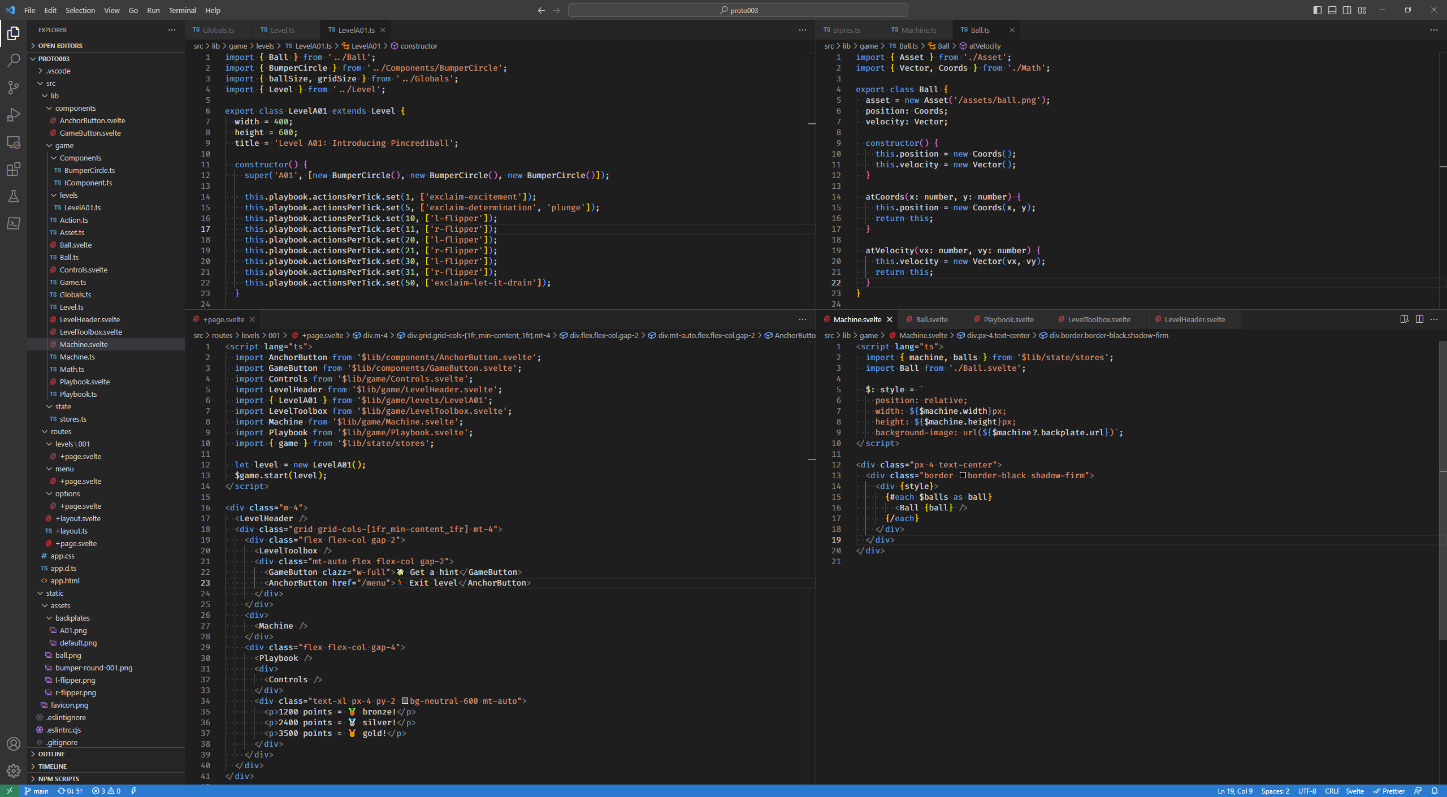Open the Extensions view
The height and width of the screenshot is (797, 1447).
(14, 169)
